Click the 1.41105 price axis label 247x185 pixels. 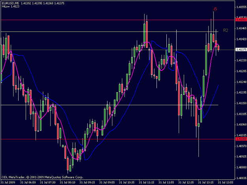tap(241, 114)
